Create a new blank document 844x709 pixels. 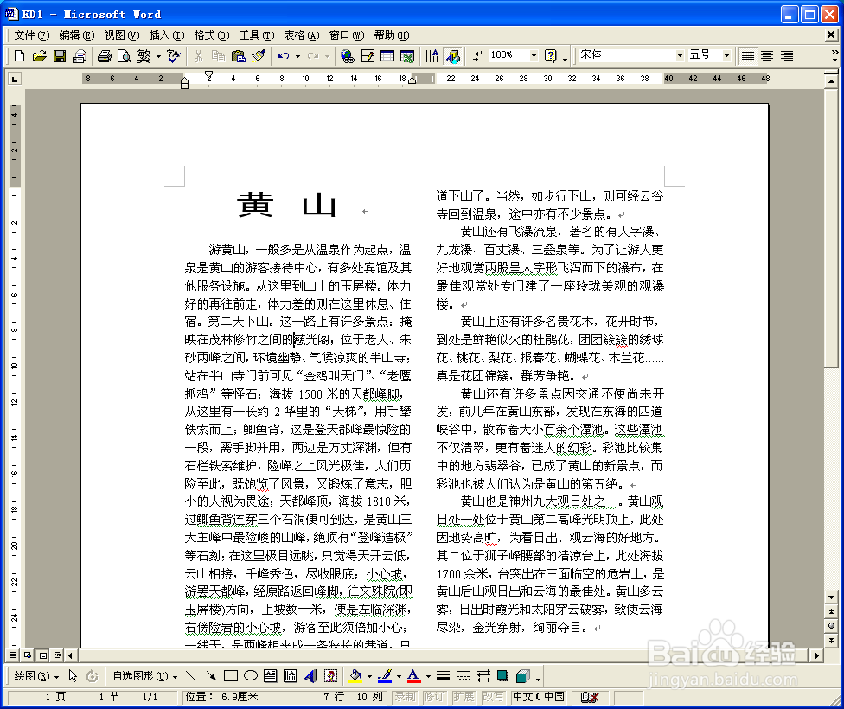point(18,55)
